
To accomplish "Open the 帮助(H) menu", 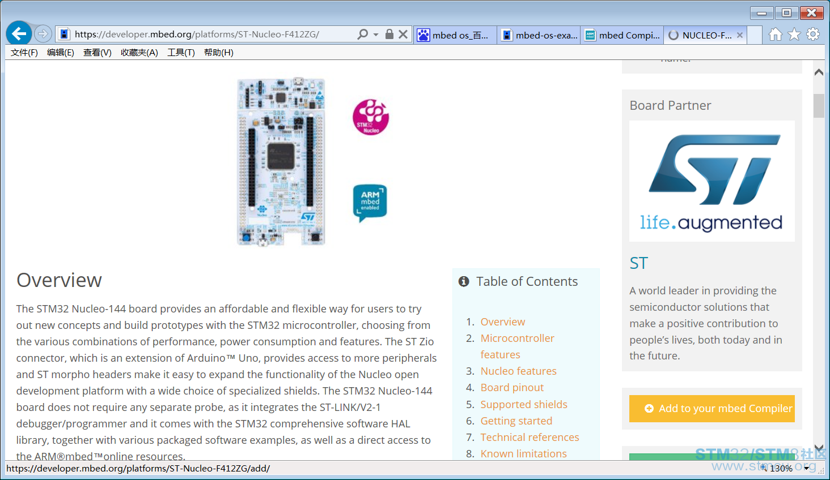I will [219, 53].
